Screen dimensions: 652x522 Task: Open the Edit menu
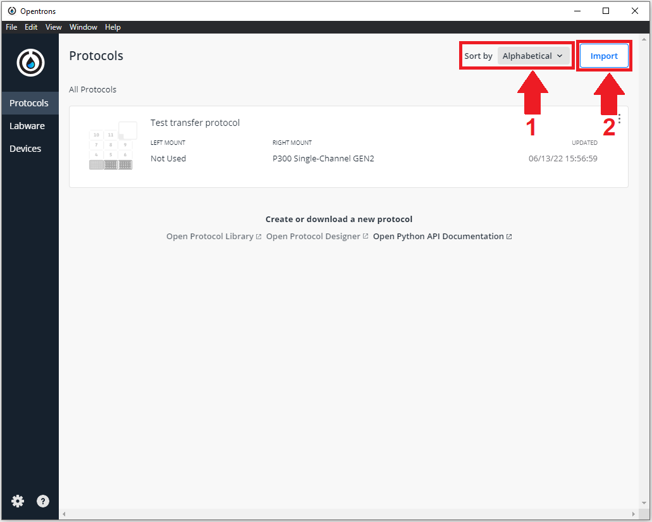click(31, 27)
